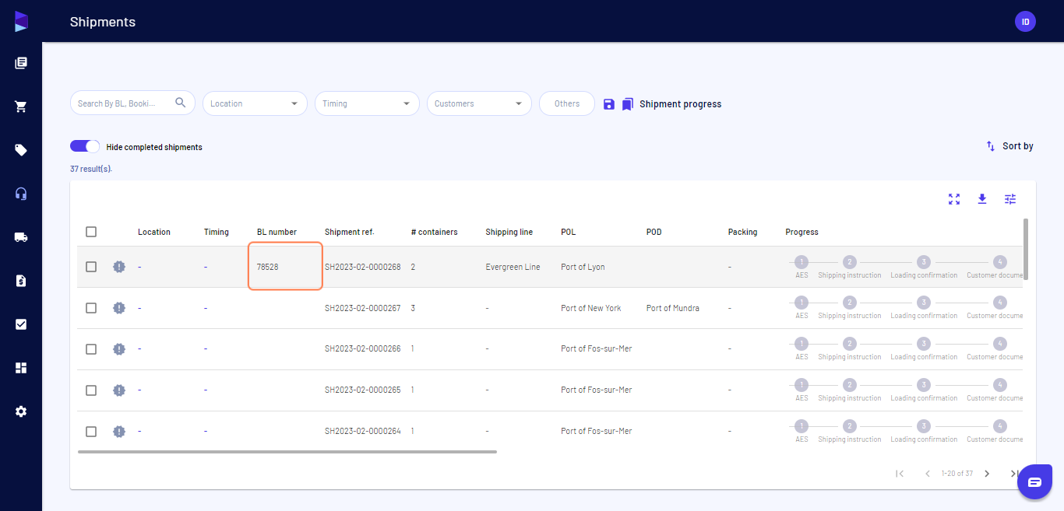
Task: Click the search magnifier icon
Action: pos(181,103)
